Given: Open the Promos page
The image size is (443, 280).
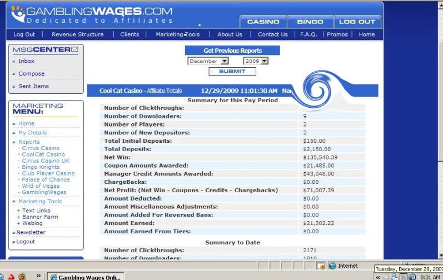Looking at the screenshot, I should point(337,34).
